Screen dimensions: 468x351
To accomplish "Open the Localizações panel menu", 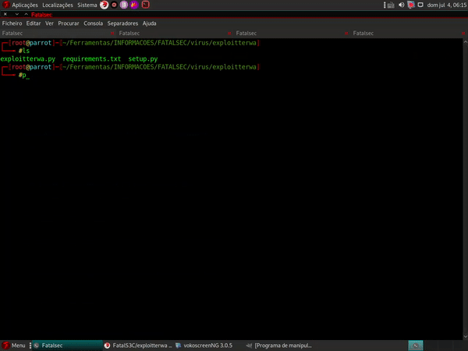I will point(58,5).
